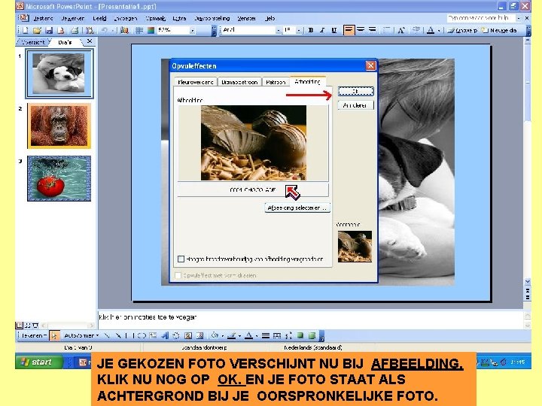
Task: Open the AutoVormen dropdown
Action: coord(81,335)
